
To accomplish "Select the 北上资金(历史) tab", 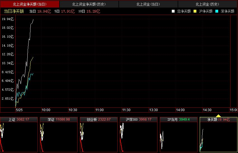I will tap(207, 4).
